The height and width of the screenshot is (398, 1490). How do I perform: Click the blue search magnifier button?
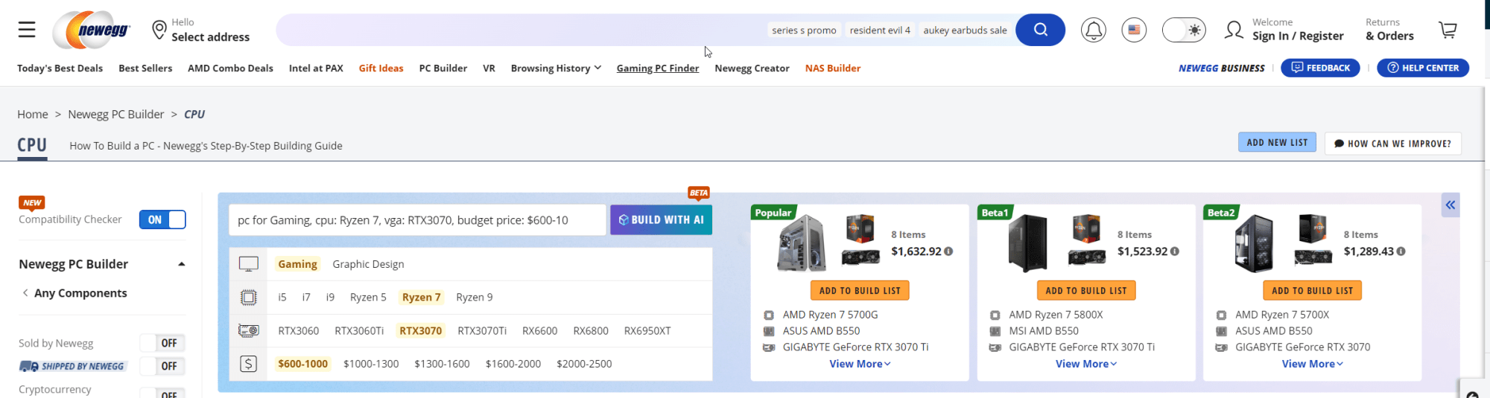pos(1041,30)
